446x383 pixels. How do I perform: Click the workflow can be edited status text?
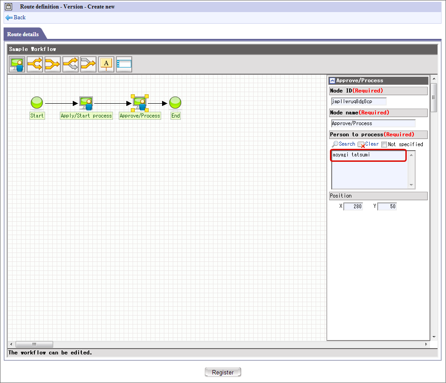click(50, 353)
